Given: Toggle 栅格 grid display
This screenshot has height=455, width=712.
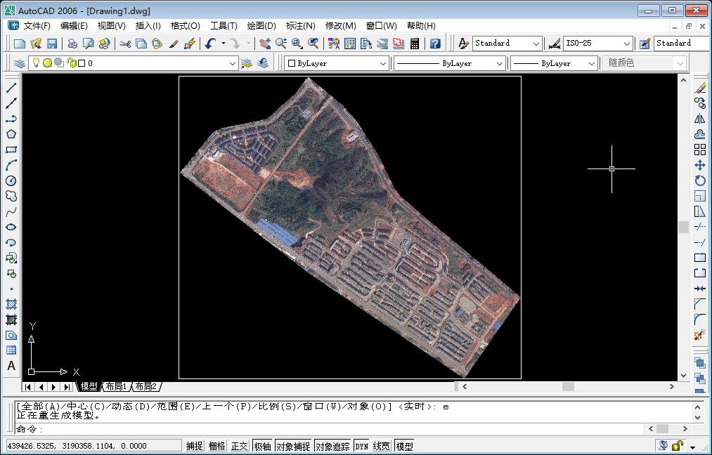Looking at the screenshot, I should (x=217, y=446).
